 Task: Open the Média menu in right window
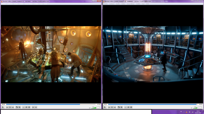tap(106, 4)
